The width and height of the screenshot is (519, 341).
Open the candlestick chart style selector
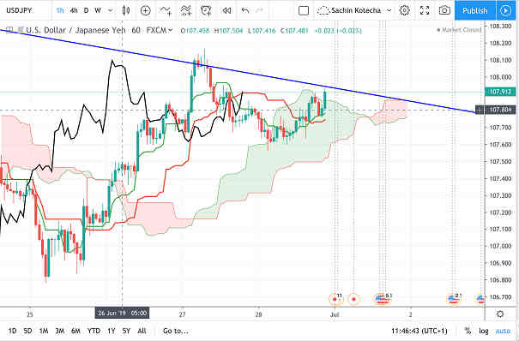pos(126,10)
